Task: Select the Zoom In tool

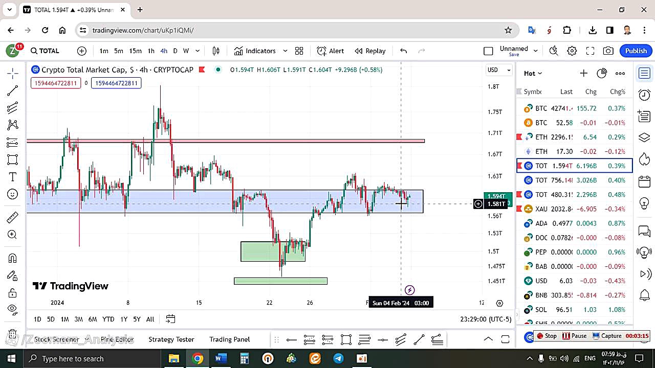Action: point(13,235)
